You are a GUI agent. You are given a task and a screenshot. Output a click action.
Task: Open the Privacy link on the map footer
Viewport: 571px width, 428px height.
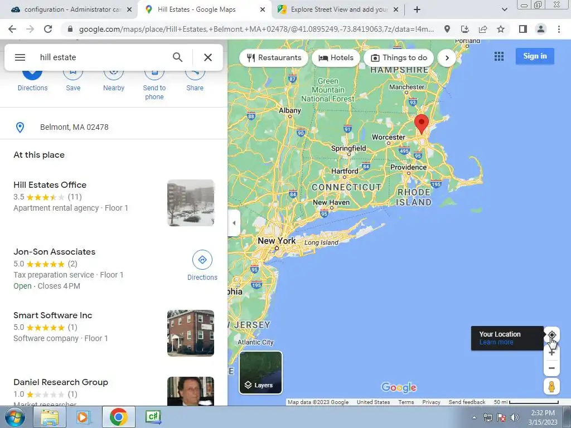[x=431, y=402]
